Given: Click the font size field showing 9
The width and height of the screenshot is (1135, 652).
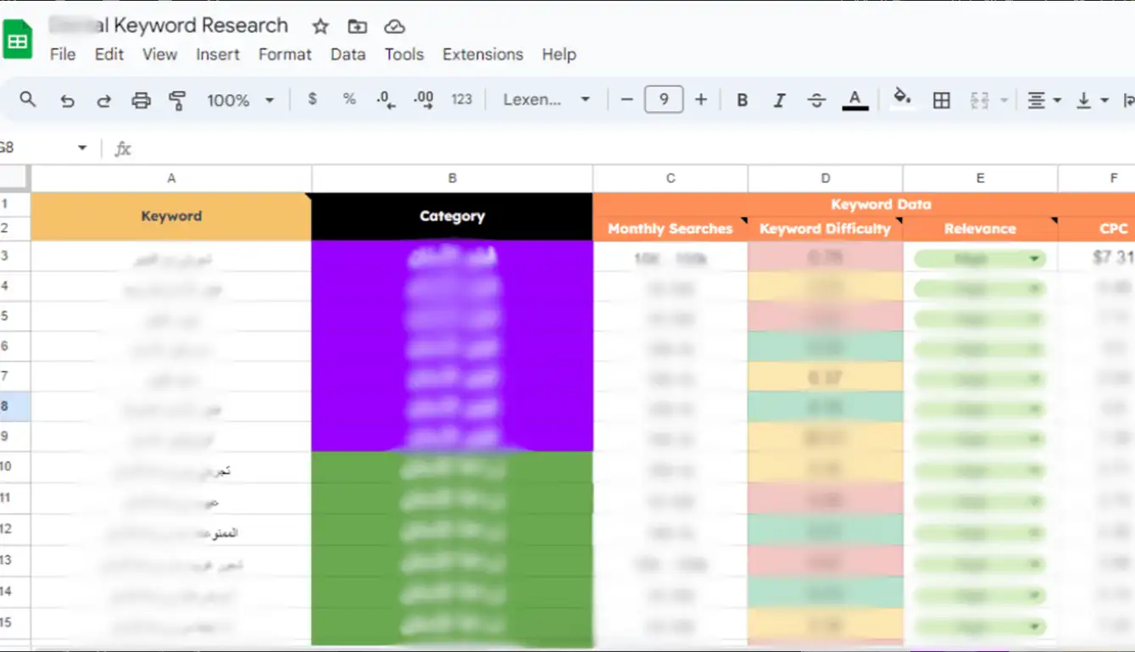Looking at the screenshot, I should [x=664, y=99].
